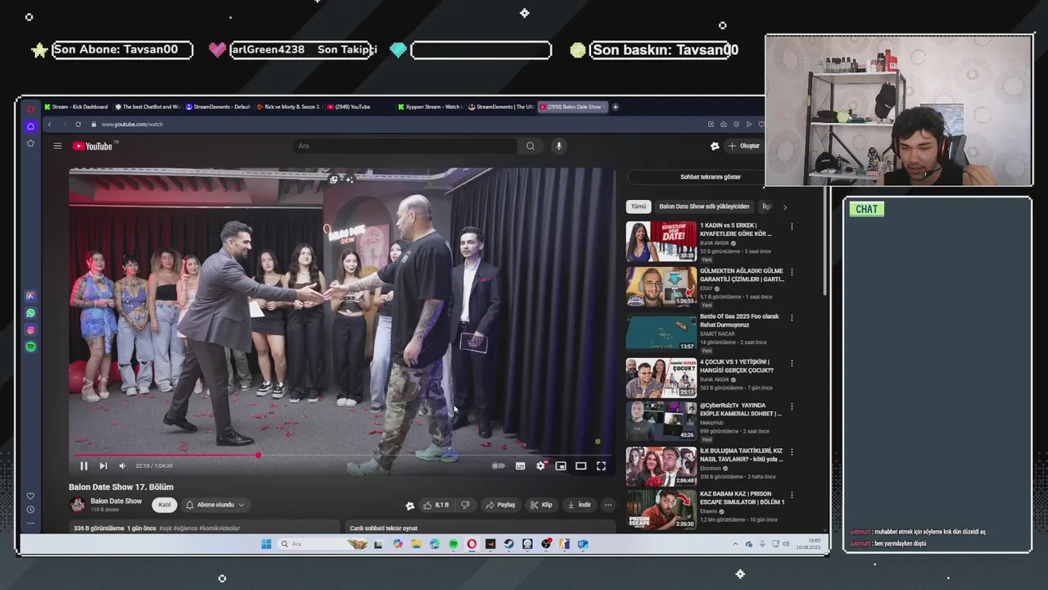Open the Opera sidebar home icon

point(30,126)
